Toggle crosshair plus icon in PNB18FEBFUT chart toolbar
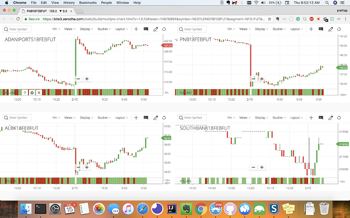Viewport: 350px width, 218px height. [x=311, y=29]
